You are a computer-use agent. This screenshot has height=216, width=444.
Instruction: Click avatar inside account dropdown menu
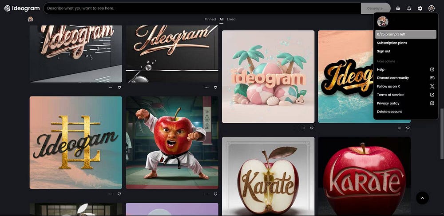tap(383, 21)
